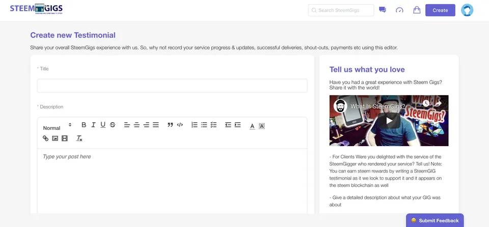The image size is (489, 227).
Task: Click the Watch later clock on video
Action: pyautogui.click(x=426, y=104)
